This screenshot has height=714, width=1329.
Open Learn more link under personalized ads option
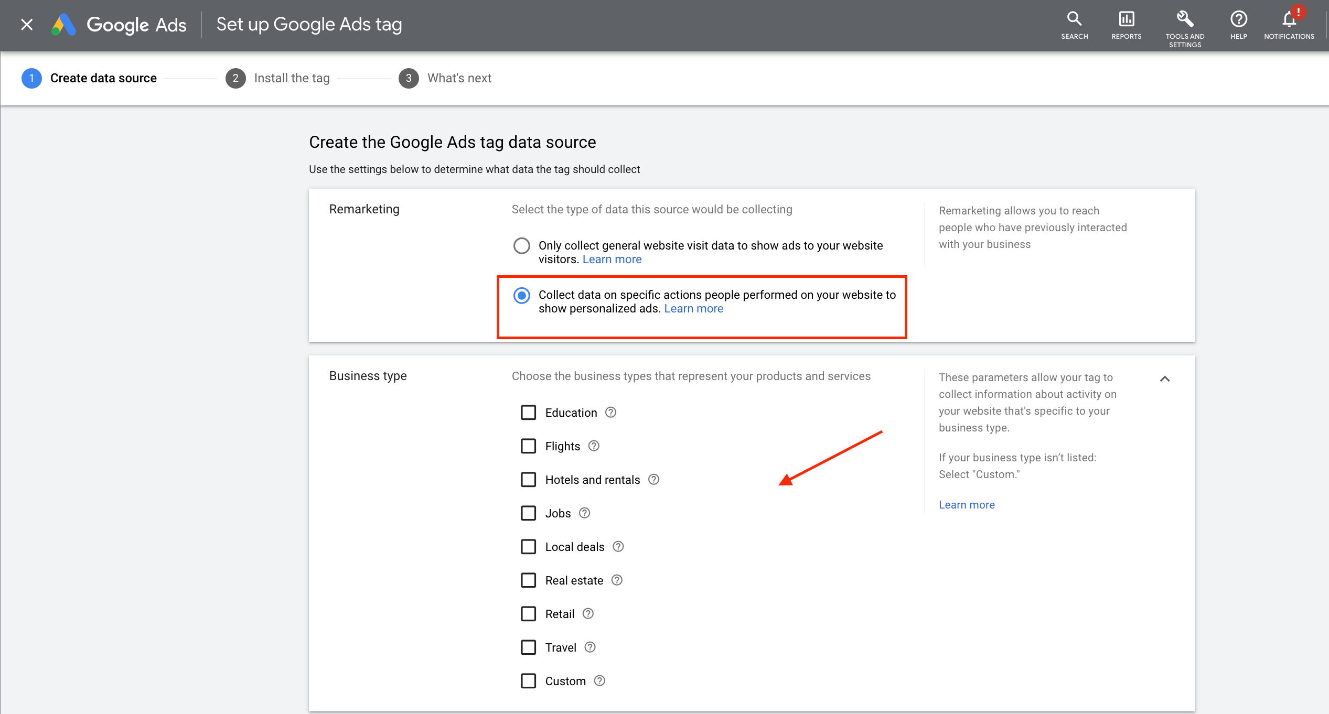pyautogui.click(x=693, y=309)
